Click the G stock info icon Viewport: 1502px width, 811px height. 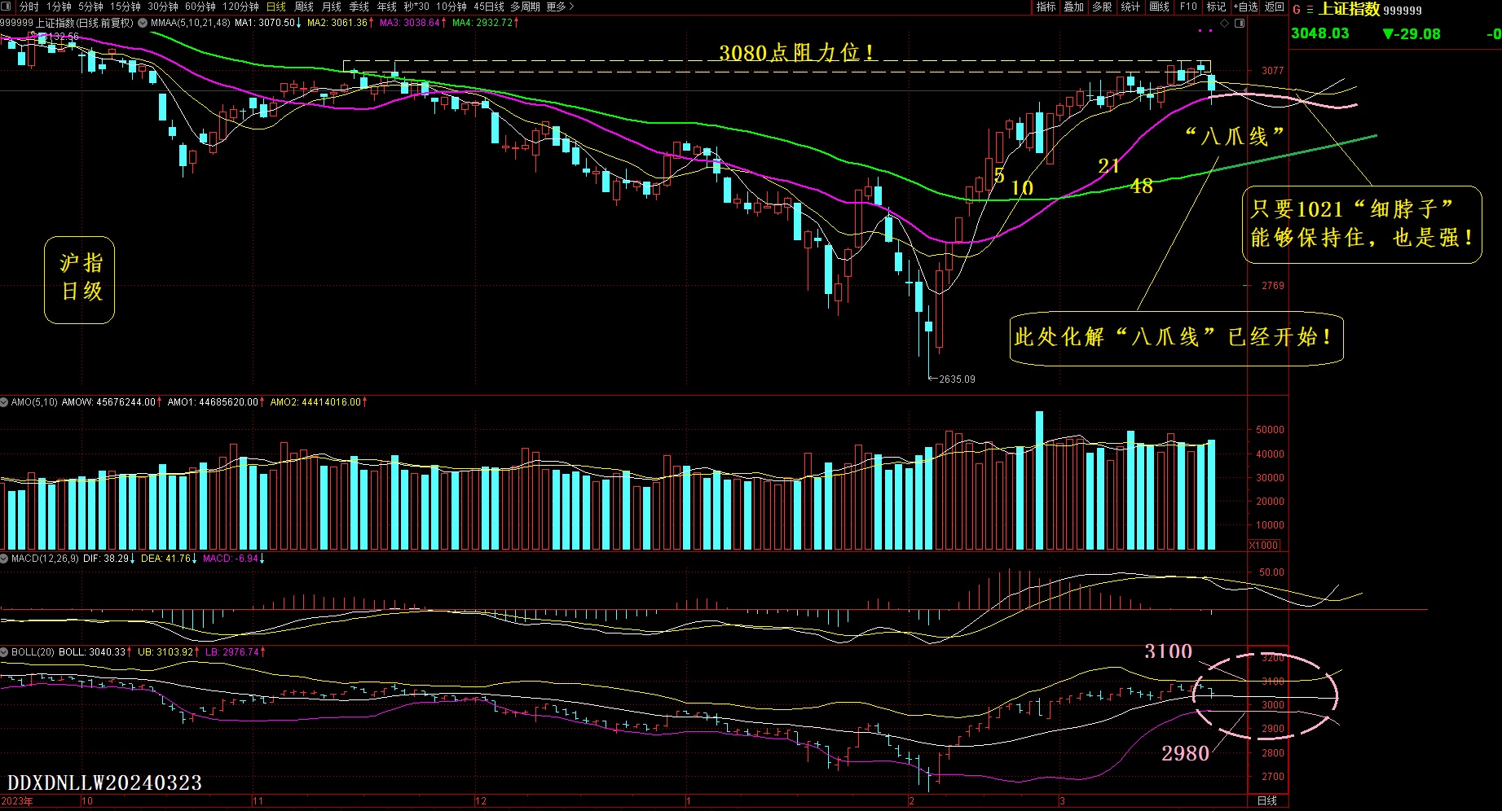(1297, 10)
